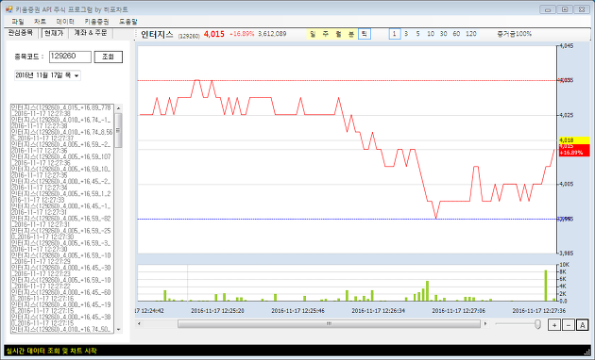Click the 증거금100% label
Viewport: 595px width, 360px height.
tap(514, 34)
